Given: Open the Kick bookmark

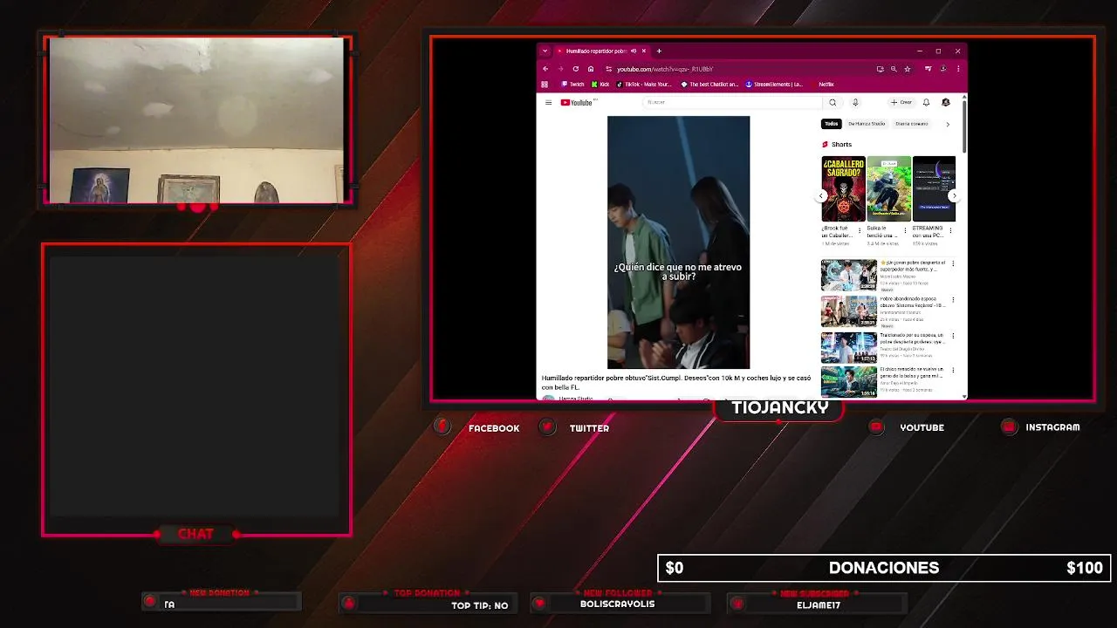Looking at the screenshot, I should click(600, 85).
